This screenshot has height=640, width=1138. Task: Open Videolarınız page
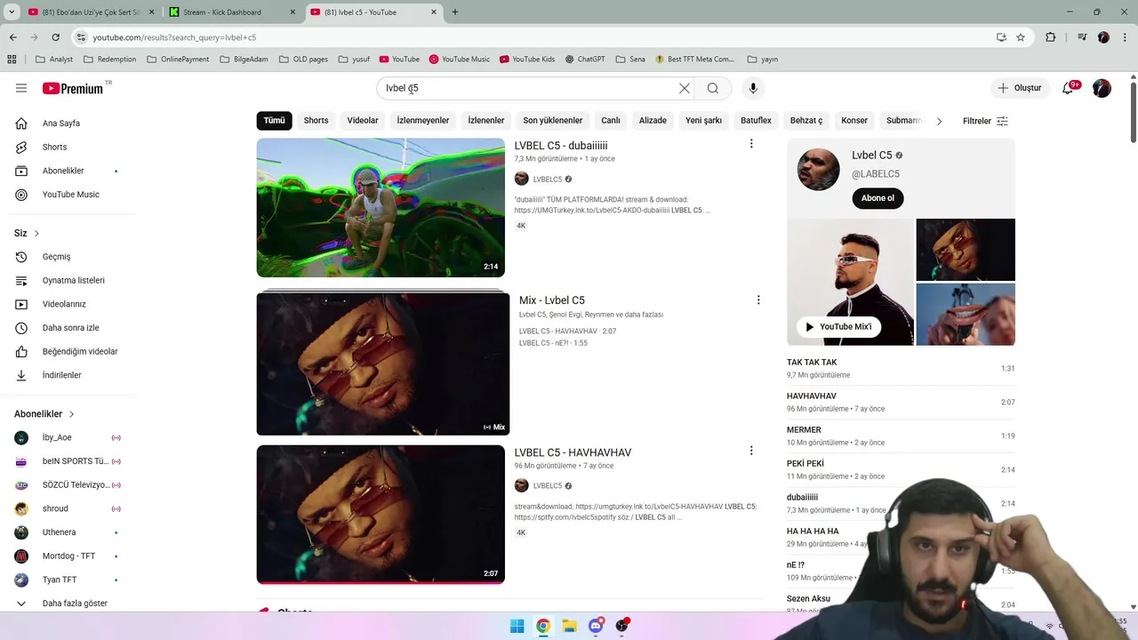pos(67,304)
